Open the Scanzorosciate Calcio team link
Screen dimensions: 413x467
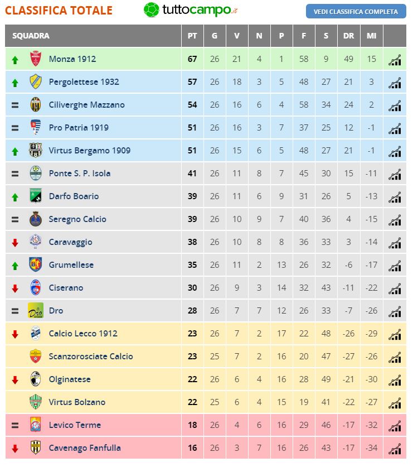[91, 357]
